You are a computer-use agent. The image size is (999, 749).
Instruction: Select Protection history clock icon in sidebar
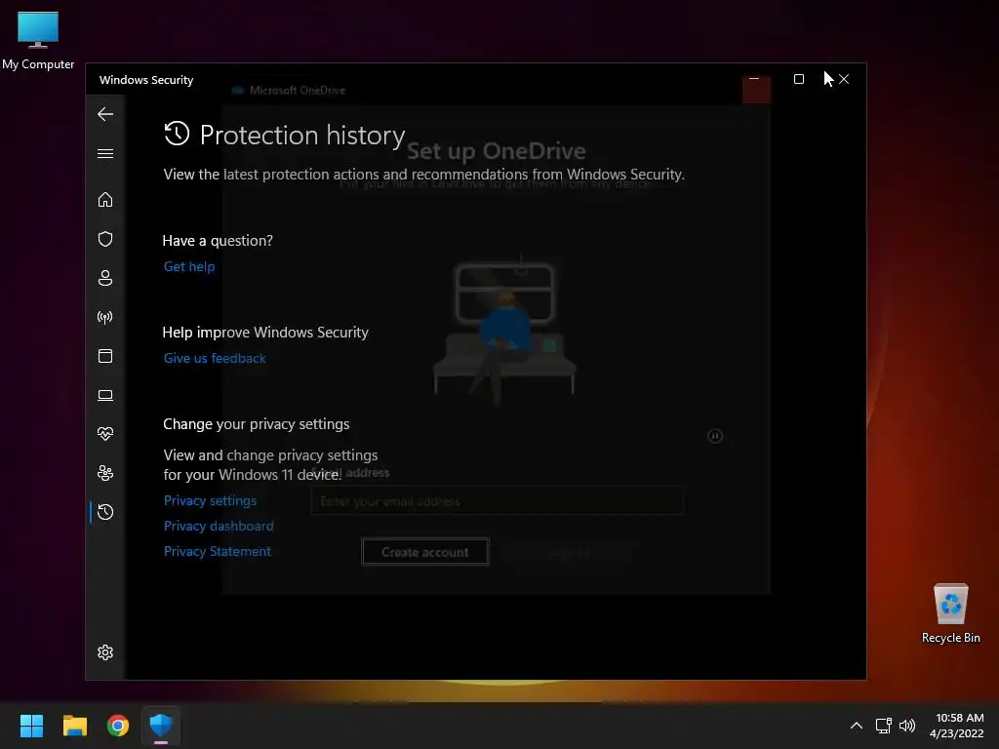(105, 512)
